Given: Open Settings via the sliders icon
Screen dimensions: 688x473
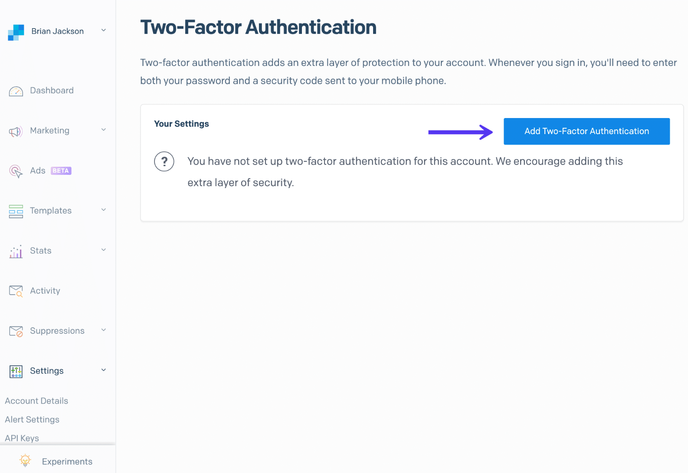Looking at the screenshot, I should pyautogui.click(x=16, y=371).
